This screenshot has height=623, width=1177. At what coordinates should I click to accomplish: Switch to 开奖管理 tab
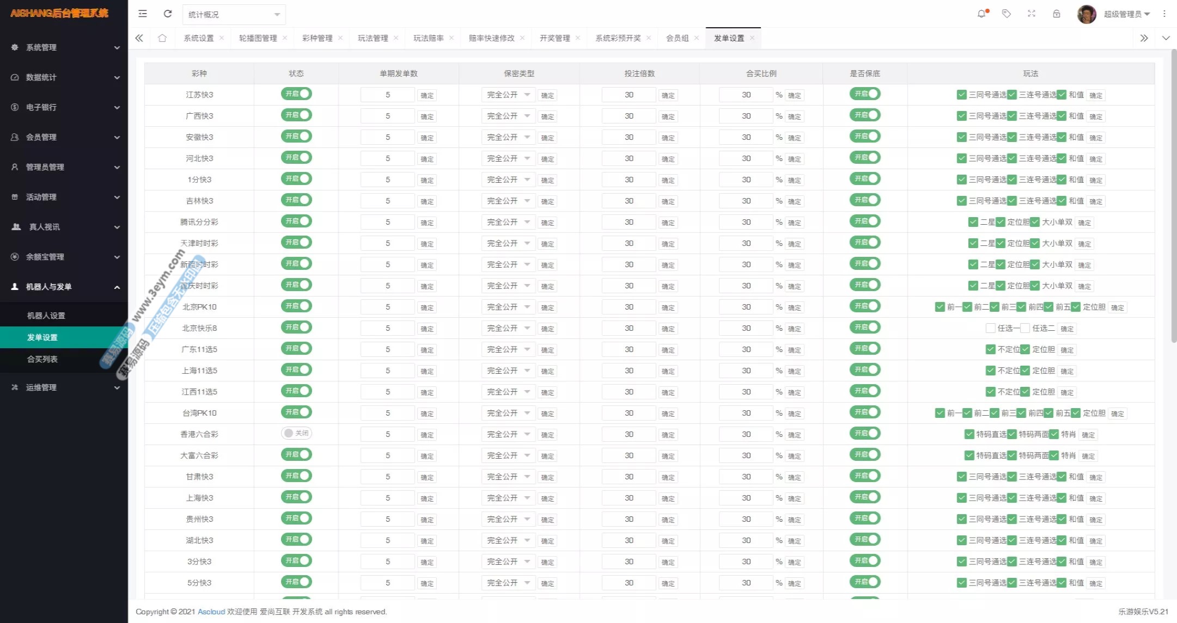554,38
